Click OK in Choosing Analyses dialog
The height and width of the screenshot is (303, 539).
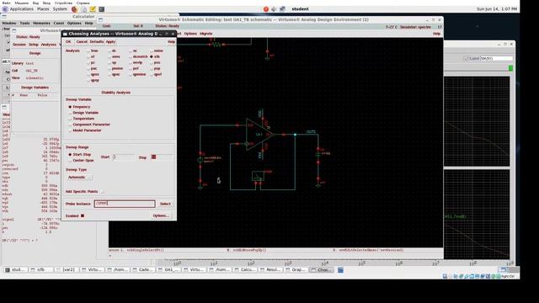(68, 42)
